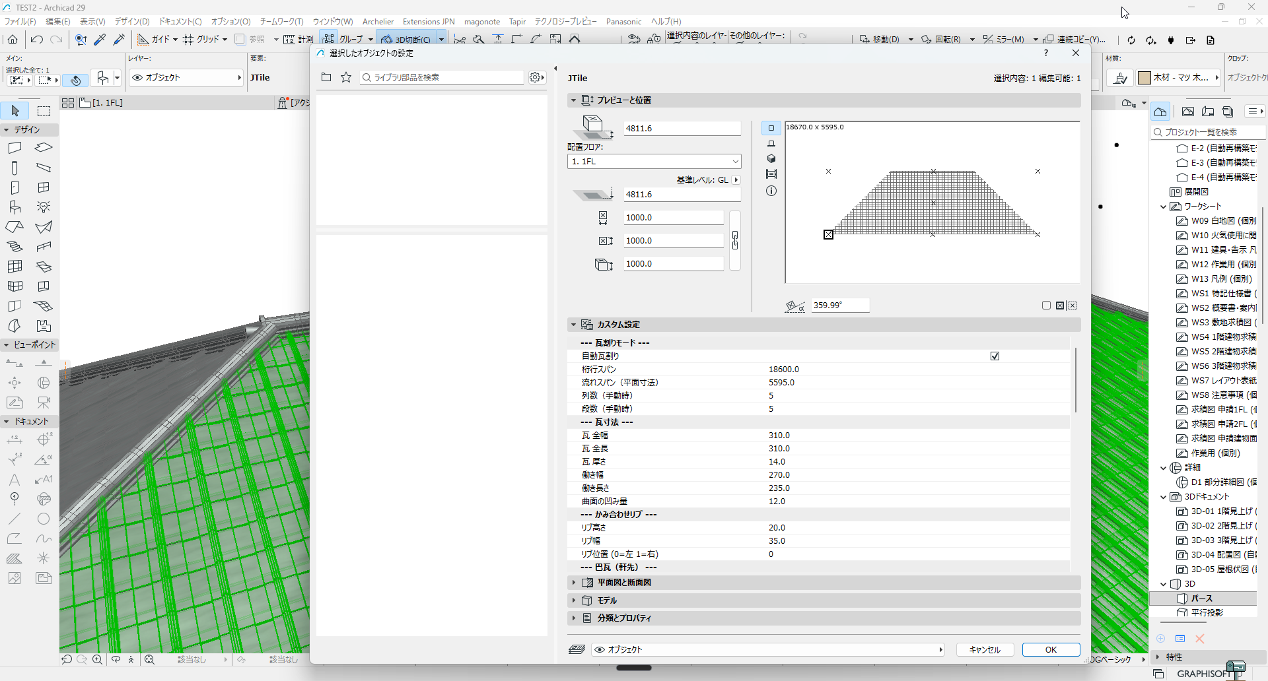Open the ファイル(F) menu
This screenshot has width=1268, height=681.
tap(20, 22)
